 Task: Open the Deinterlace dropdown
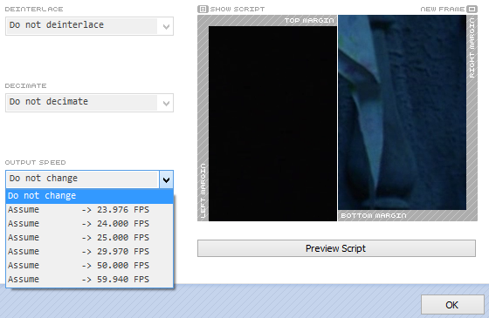(x=89, y=26)
